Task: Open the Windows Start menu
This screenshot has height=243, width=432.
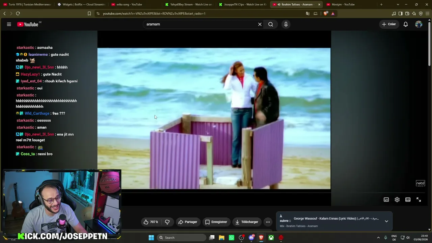Action: click(151, 238)
